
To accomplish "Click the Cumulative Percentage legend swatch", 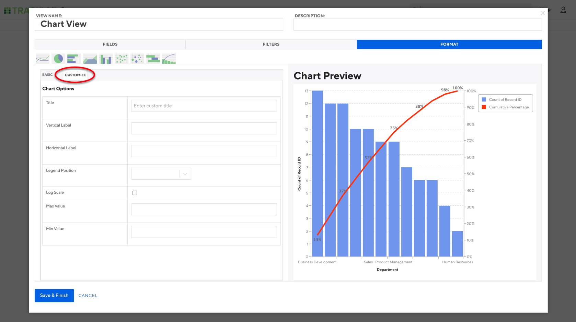I will [x=484, y=107].
